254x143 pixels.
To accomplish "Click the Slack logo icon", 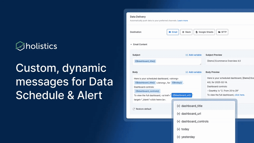I will coord(183,32).
